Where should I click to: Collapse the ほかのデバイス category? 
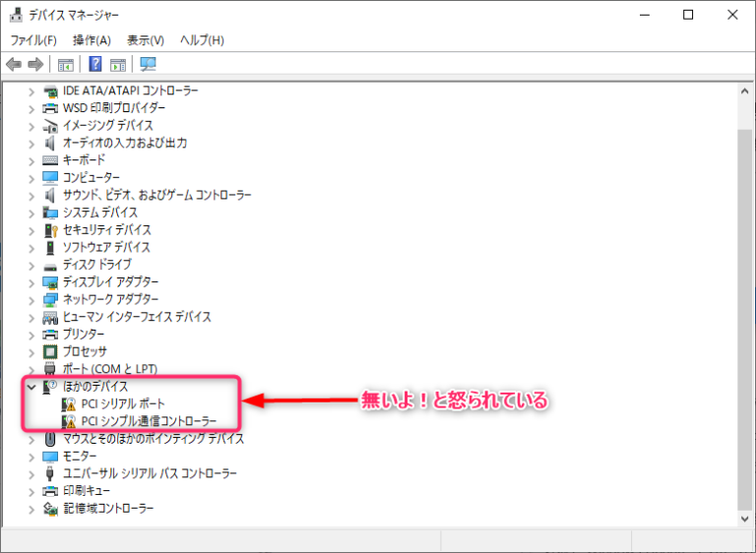click(31, 387)
